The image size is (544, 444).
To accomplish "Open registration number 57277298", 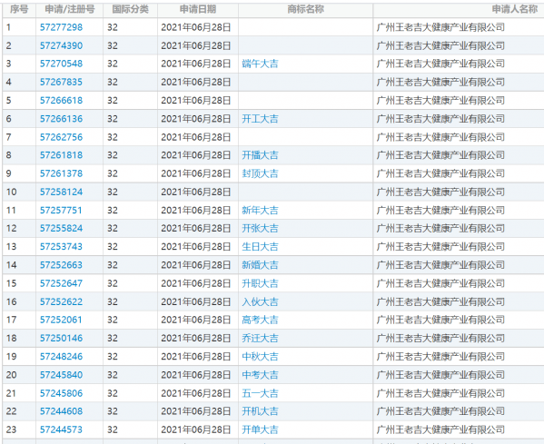I will click(x=61, y=27).
